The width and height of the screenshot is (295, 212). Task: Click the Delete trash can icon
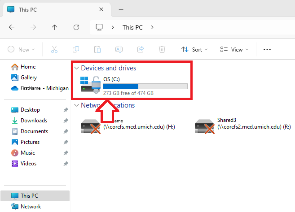click(x=162, y=49)
